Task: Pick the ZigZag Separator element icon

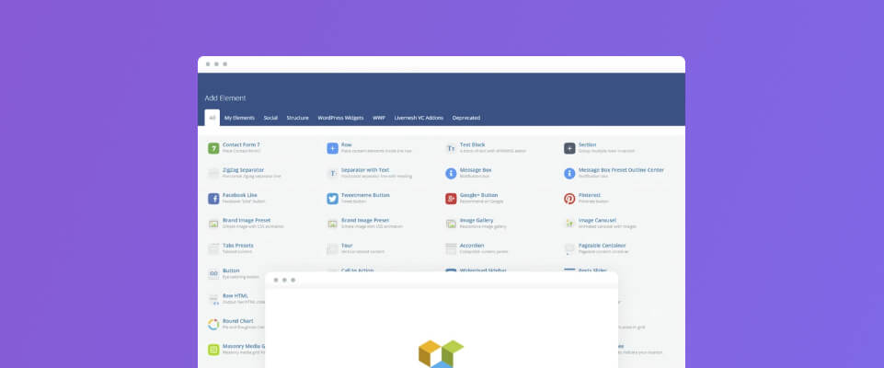Action: (213, 174)
